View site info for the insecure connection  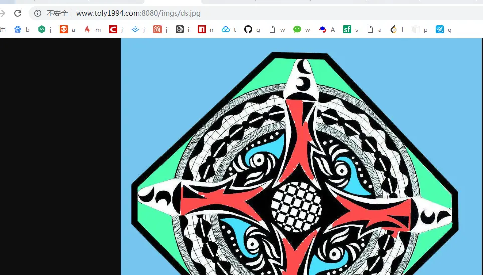[38, 13]
